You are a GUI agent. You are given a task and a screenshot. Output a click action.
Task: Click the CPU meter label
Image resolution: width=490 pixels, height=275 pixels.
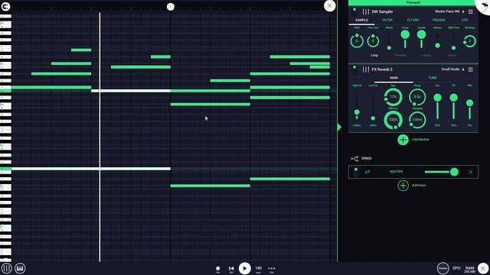click(456, 268)
